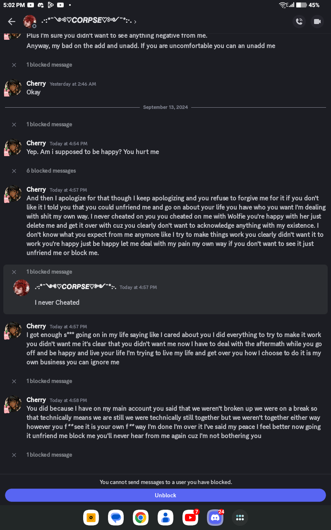Tap Cherry's username at 4:58 PM message
Image resolution: width=331 pixels, height=530 pixels.
(x=36, y=400)
